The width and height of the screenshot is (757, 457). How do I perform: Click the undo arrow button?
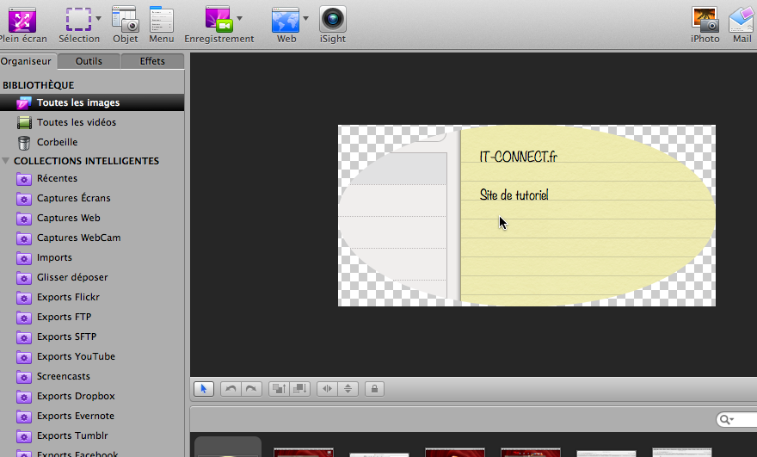click(231, 389)
